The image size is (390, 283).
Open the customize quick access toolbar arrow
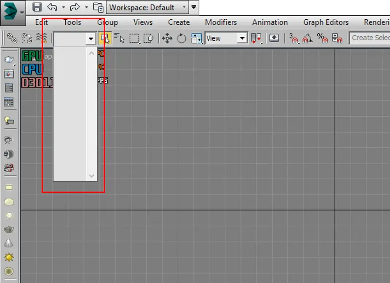[194, 7]
